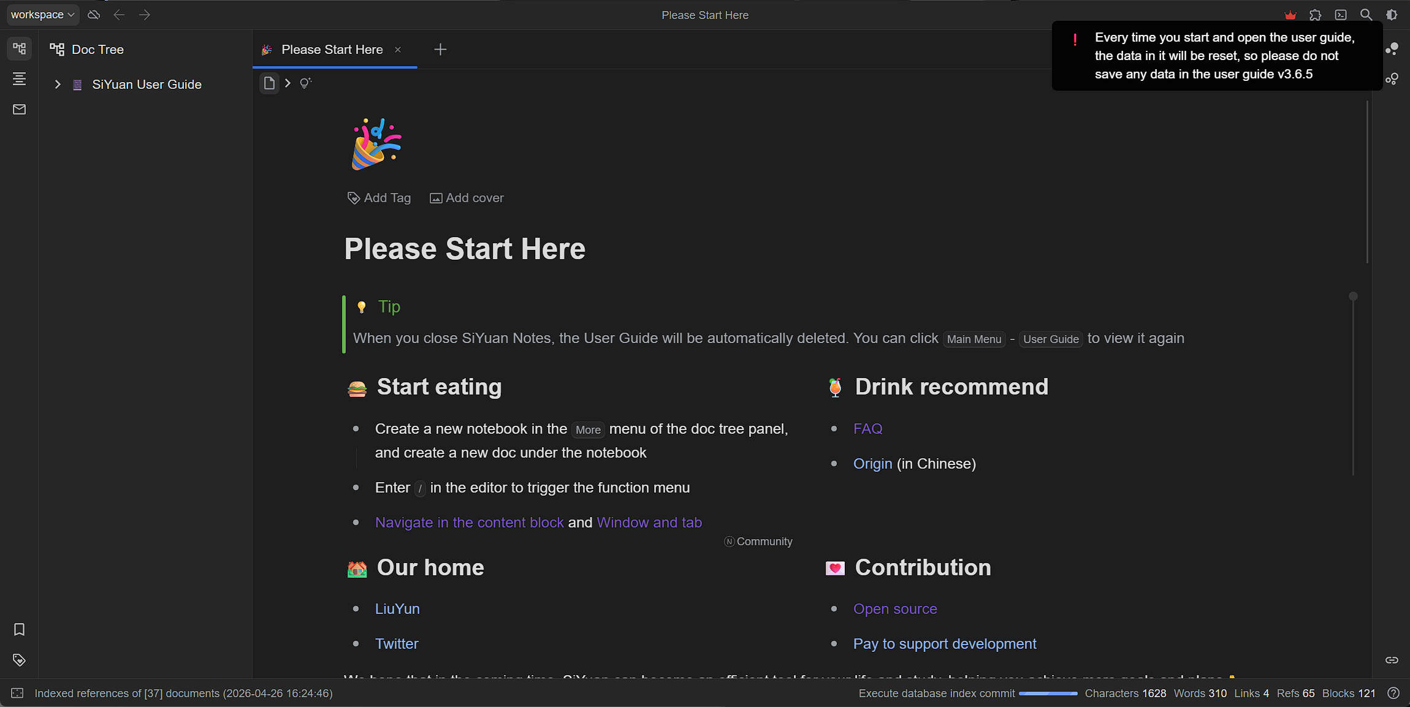This screenshot has height=707, width=1410.
Task: Open the Outline panel icon
Action: 19,78
